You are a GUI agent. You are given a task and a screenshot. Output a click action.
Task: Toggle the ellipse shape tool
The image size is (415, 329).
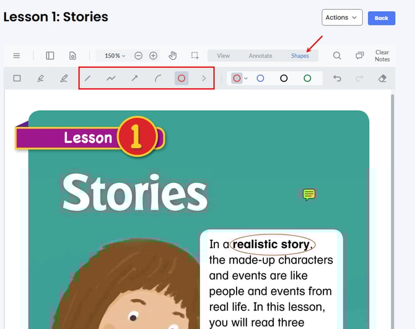[x=181, y=79]
